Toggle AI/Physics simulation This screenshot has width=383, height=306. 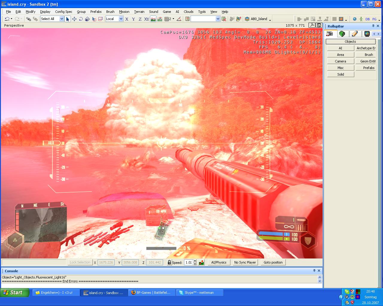pos(219,262)
